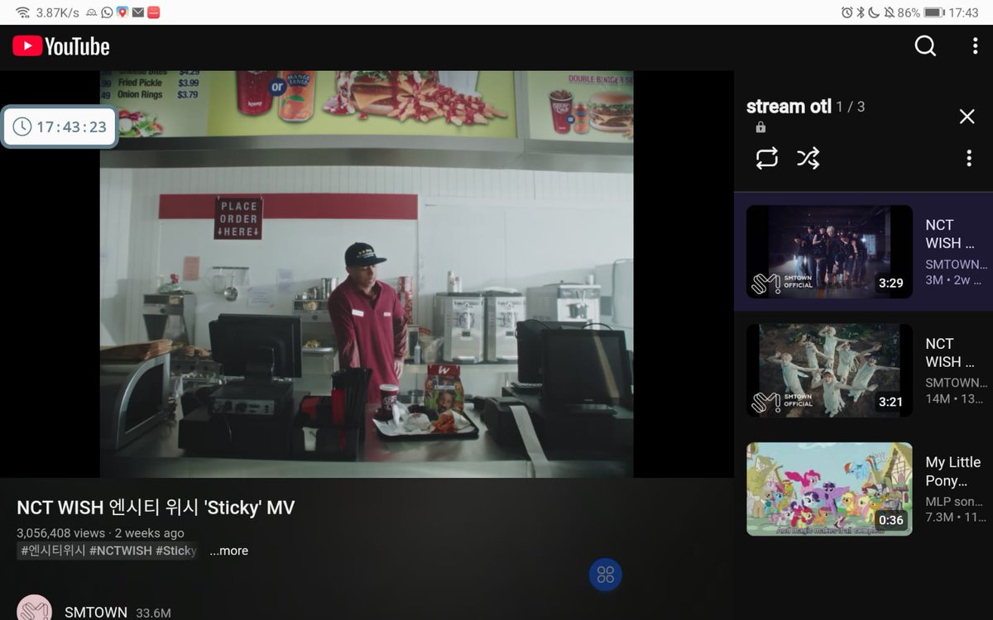Tap the floating 17:43:23 clock widget
This screenshot has width=993, height=620.
[x=60, y=126]
